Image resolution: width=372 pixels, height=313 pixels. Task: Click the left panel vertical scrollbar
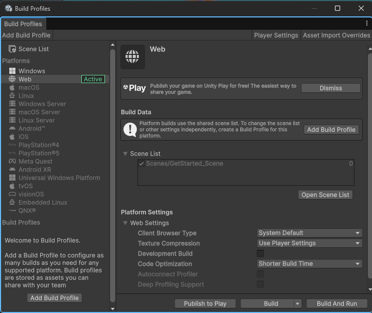point(113,175)
